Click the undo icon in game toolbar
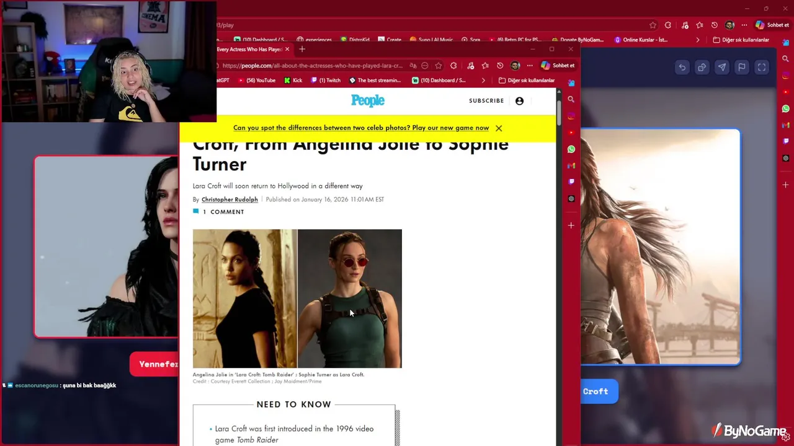Image resolution: width=794 pixels, height=446 pixels. pos(682,68)
